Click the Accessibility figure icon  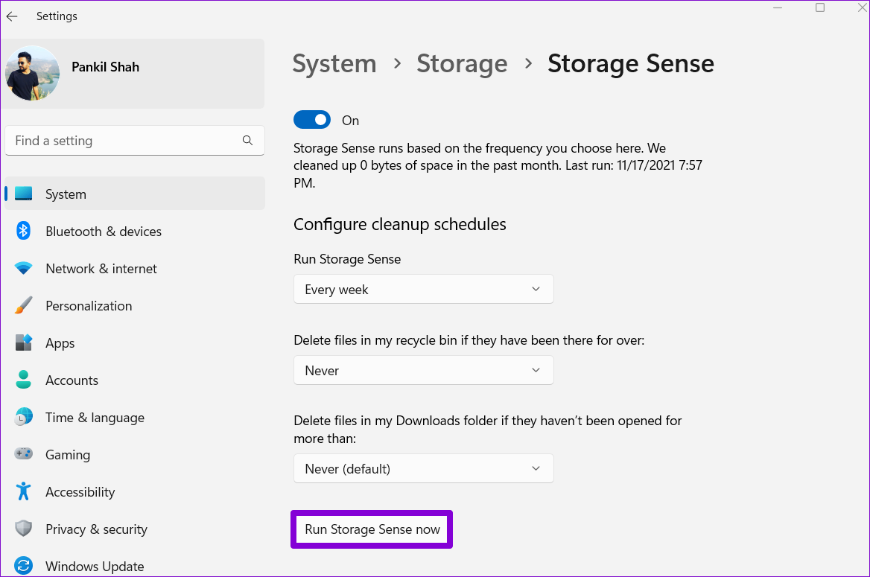(23, 491)
